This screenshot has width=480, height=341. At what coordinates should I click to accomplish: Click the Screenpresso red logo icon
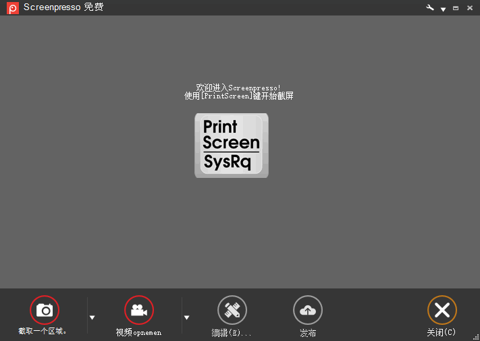point(13,8)
